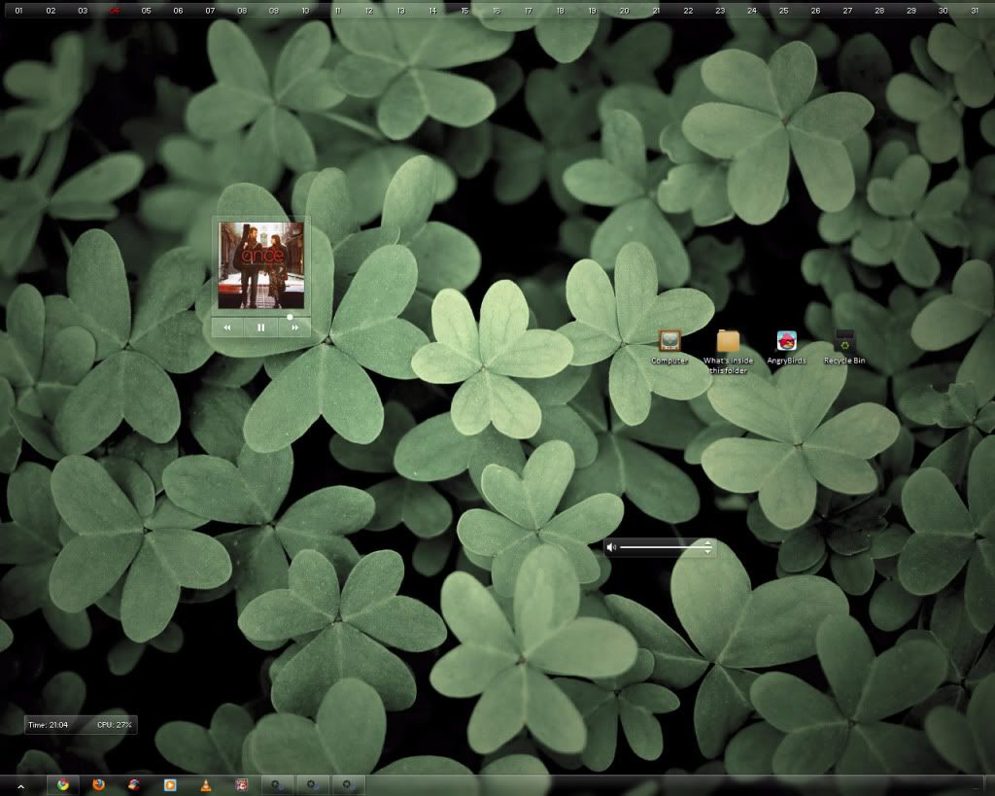Viewport: 995px width, 796px height.
Task: Go back to the previous track
Action: (x=227, y=328)
